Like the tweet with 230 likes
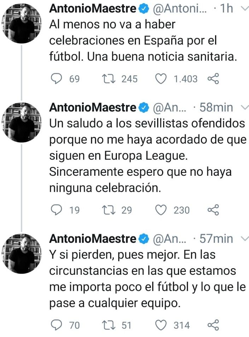This screenshot has height=337, width=249. [x=161, y=210]
